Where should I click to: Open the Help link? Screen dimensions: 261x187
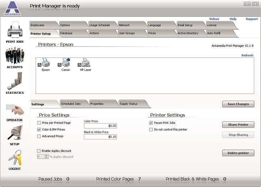[x=233, y=19]
